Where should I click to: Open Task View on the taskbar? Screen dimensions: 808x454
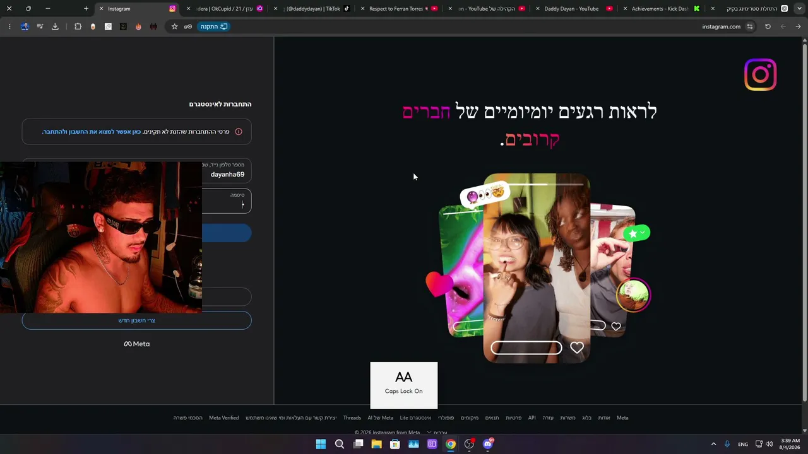pyautogui.click(x=358, y=444)
